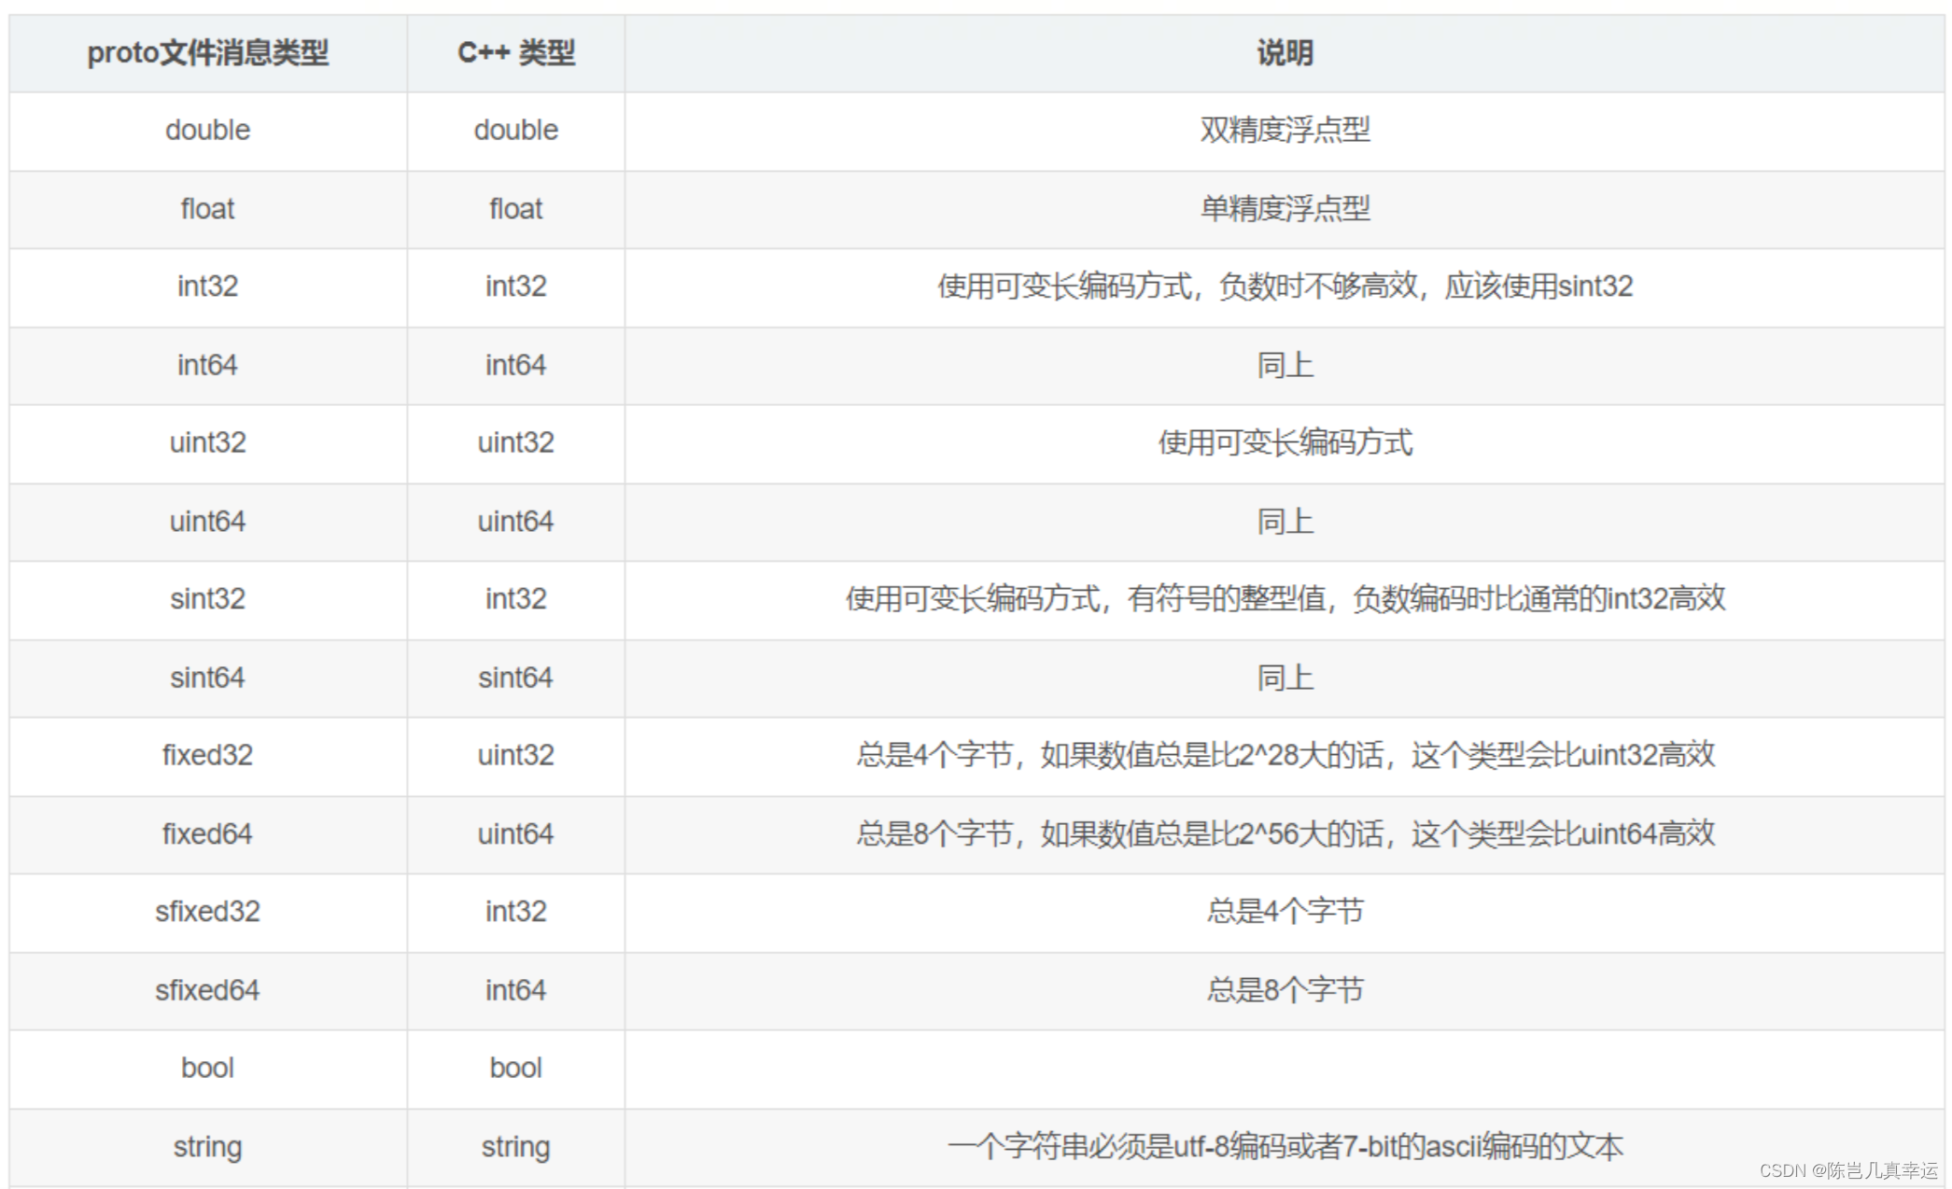Click the int32 description mentioning sint32
The height and width of the screenshot is (1189, 1952).
coord(1285,287)
